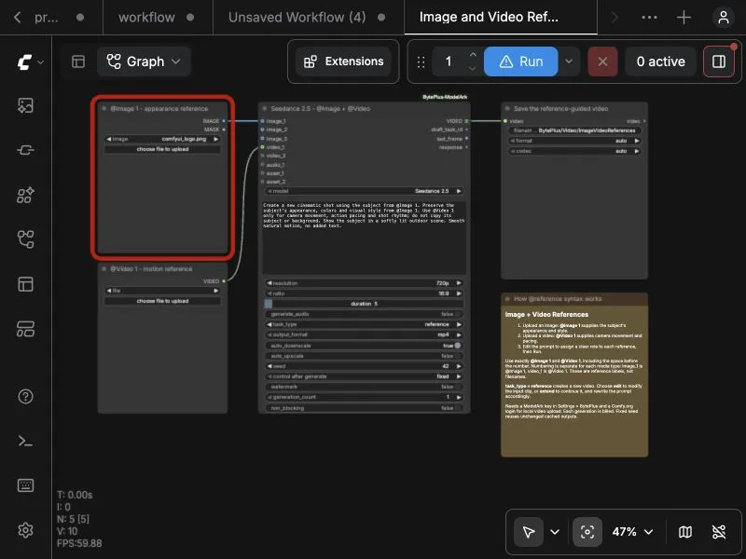Open the models sparkle sidebar icon
Viewport: 746px width, 559px height.
point(26,195)
